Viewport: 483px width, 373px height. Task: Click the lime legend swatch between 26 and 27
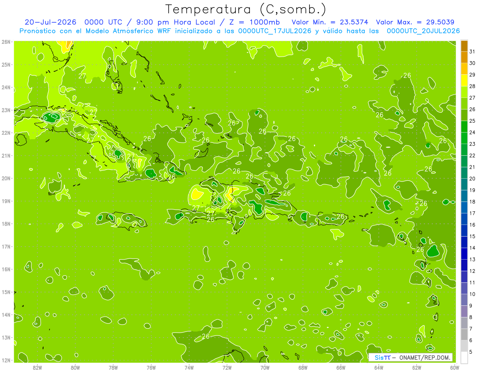(x=464, y=103)
